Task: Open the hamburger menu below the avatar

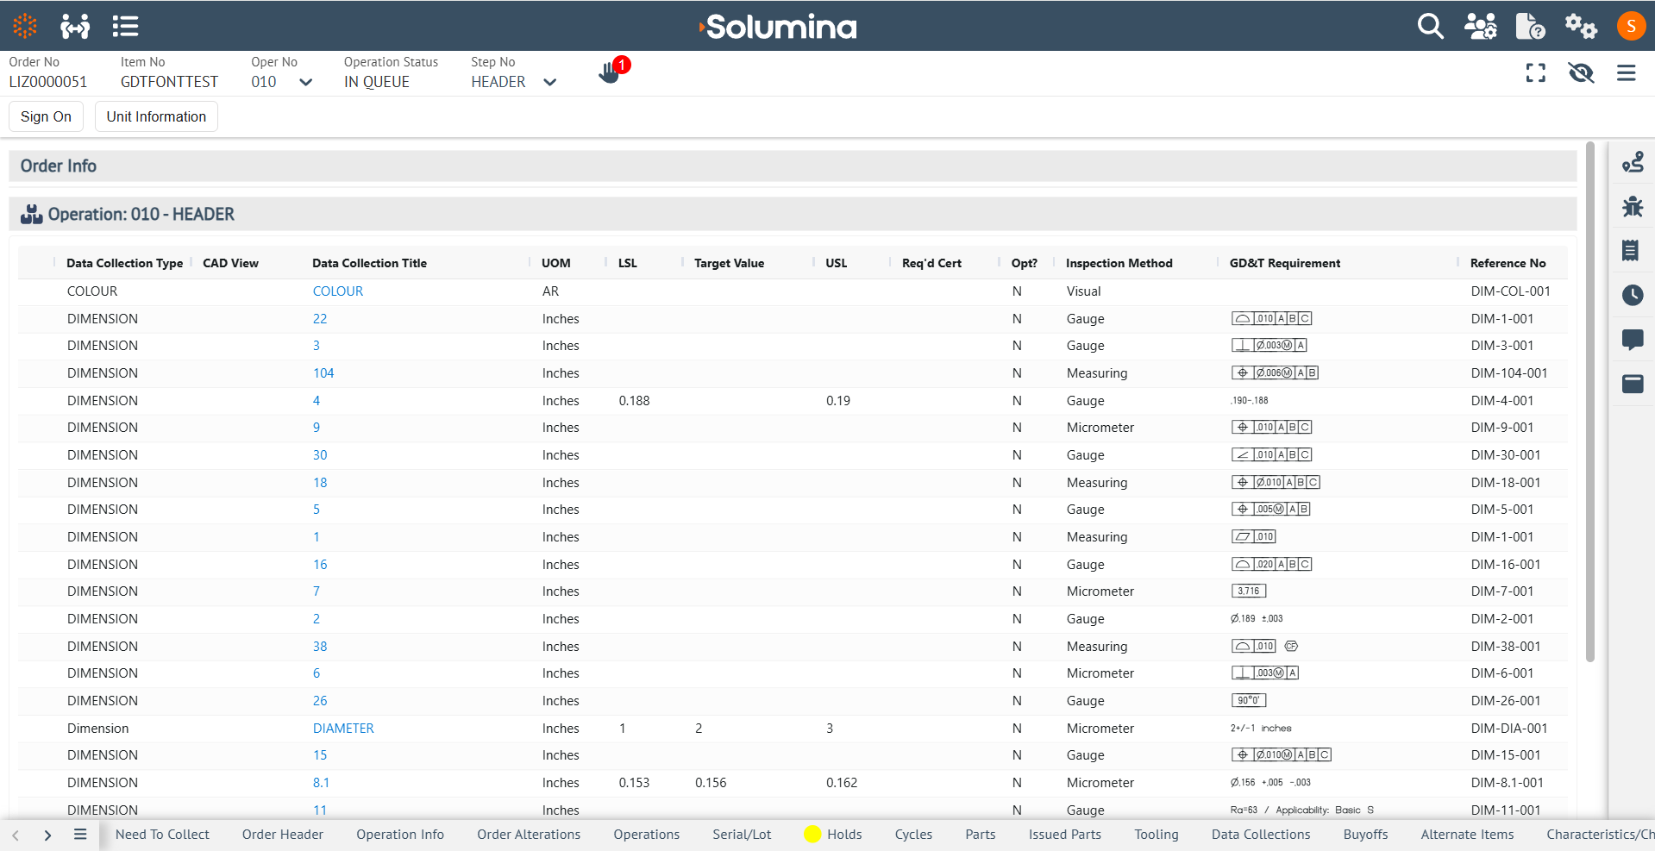Action: pyautogui.click(x=1626, y=73)
